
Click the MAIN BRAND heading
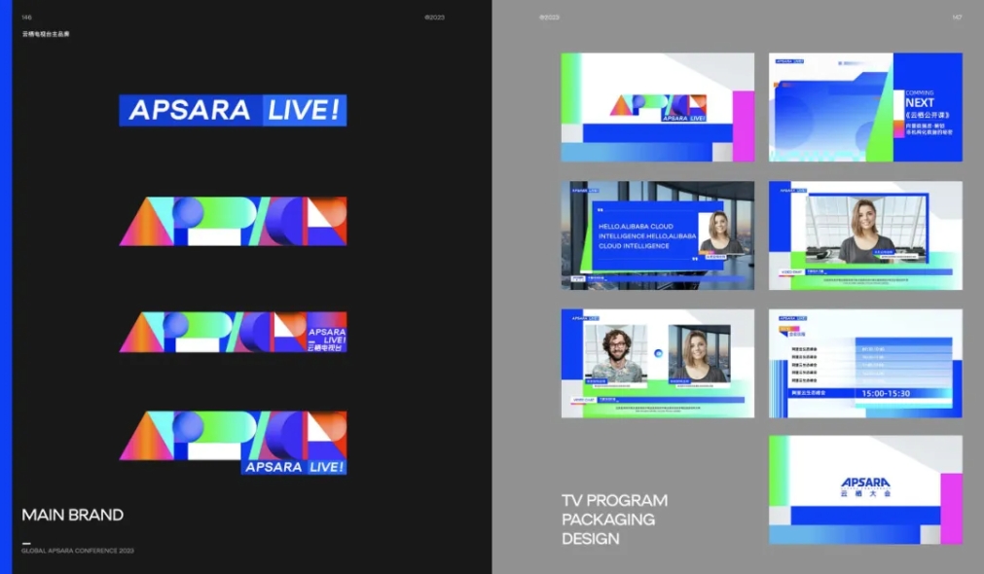[73, 515]
